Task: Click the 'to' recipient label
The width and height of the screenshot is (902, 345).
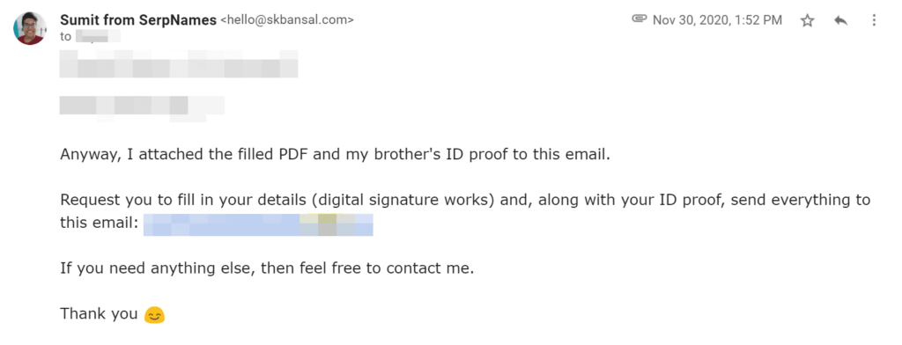Action: 65,38
